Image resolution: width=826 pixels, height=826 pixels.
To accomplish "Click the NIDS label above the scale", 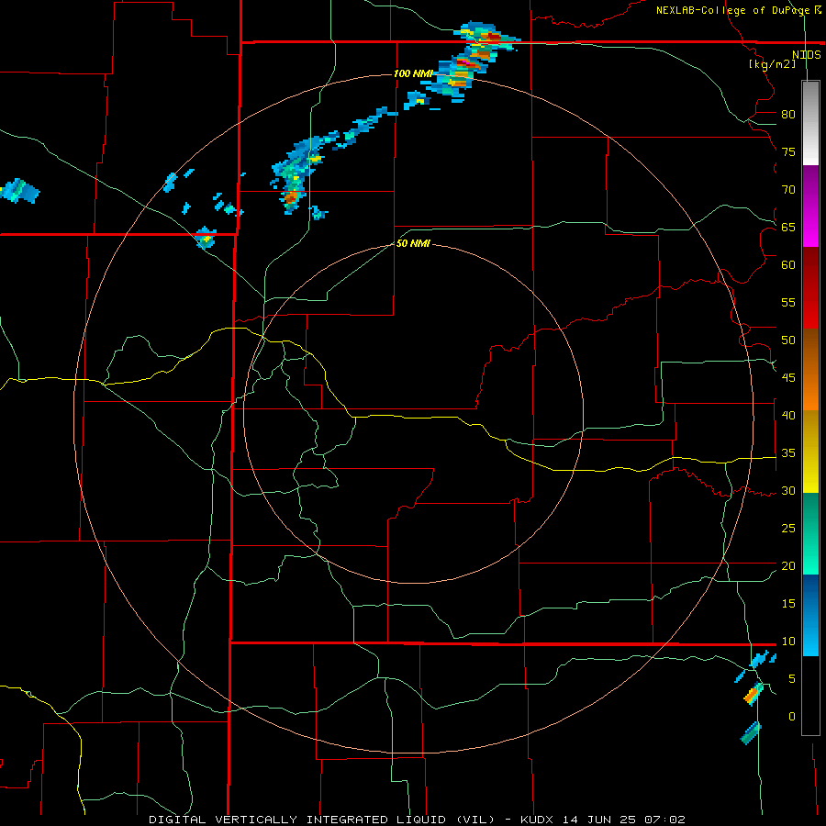I will tap(806, 55).
